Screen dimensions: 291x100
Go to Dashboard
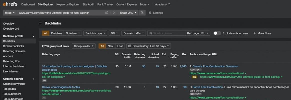(x=28, y=4)
